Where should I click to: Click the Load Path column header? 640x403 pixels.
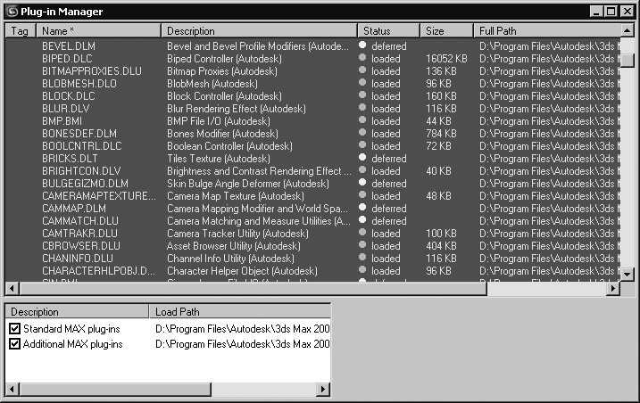tap(239, 312)
